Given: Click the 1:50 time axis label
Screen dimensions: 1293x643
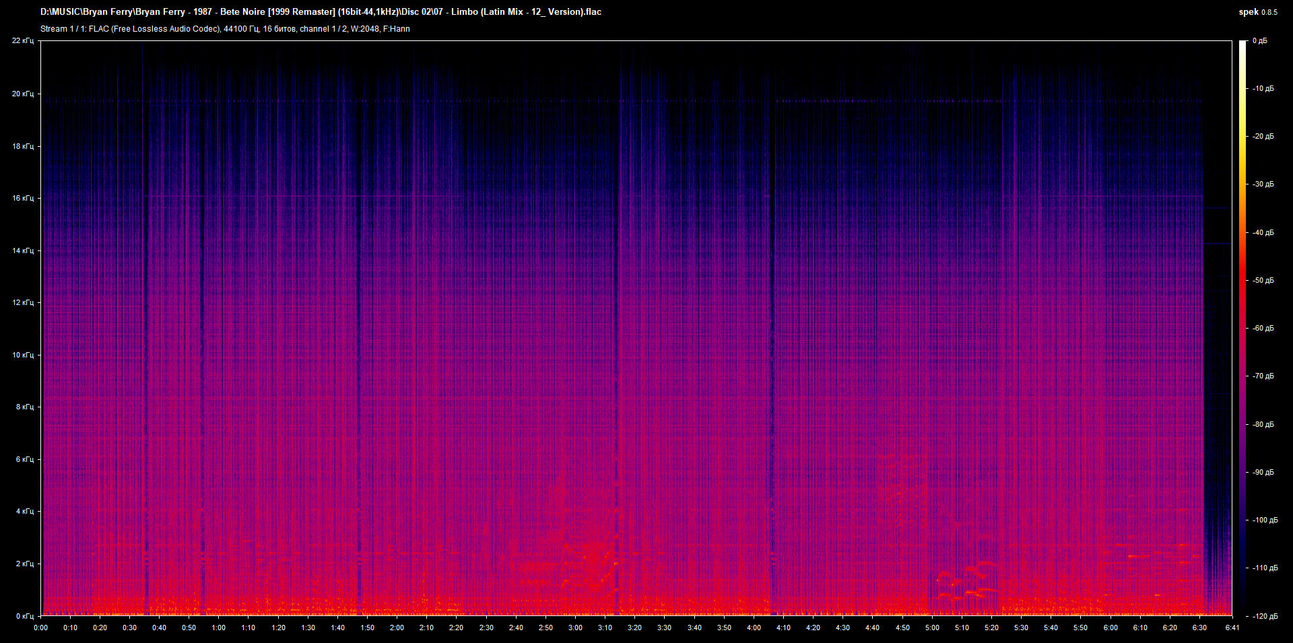Looking at the screenshot, I should coord(367,628).
